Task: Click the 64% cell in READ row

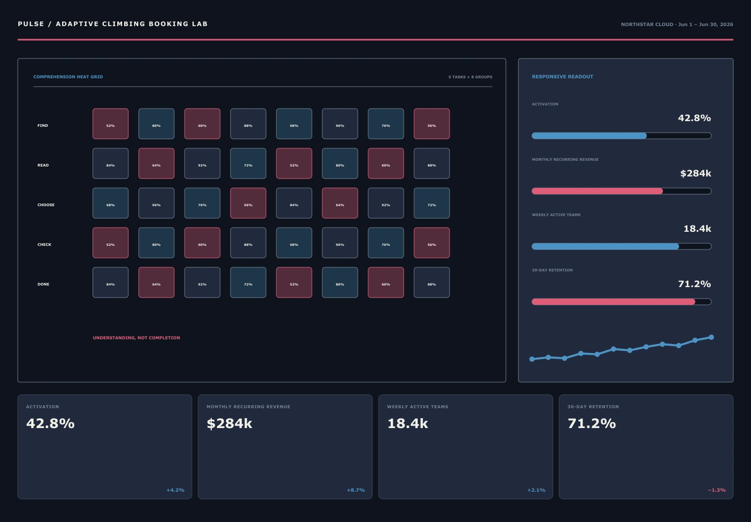Action: (156, 163)
